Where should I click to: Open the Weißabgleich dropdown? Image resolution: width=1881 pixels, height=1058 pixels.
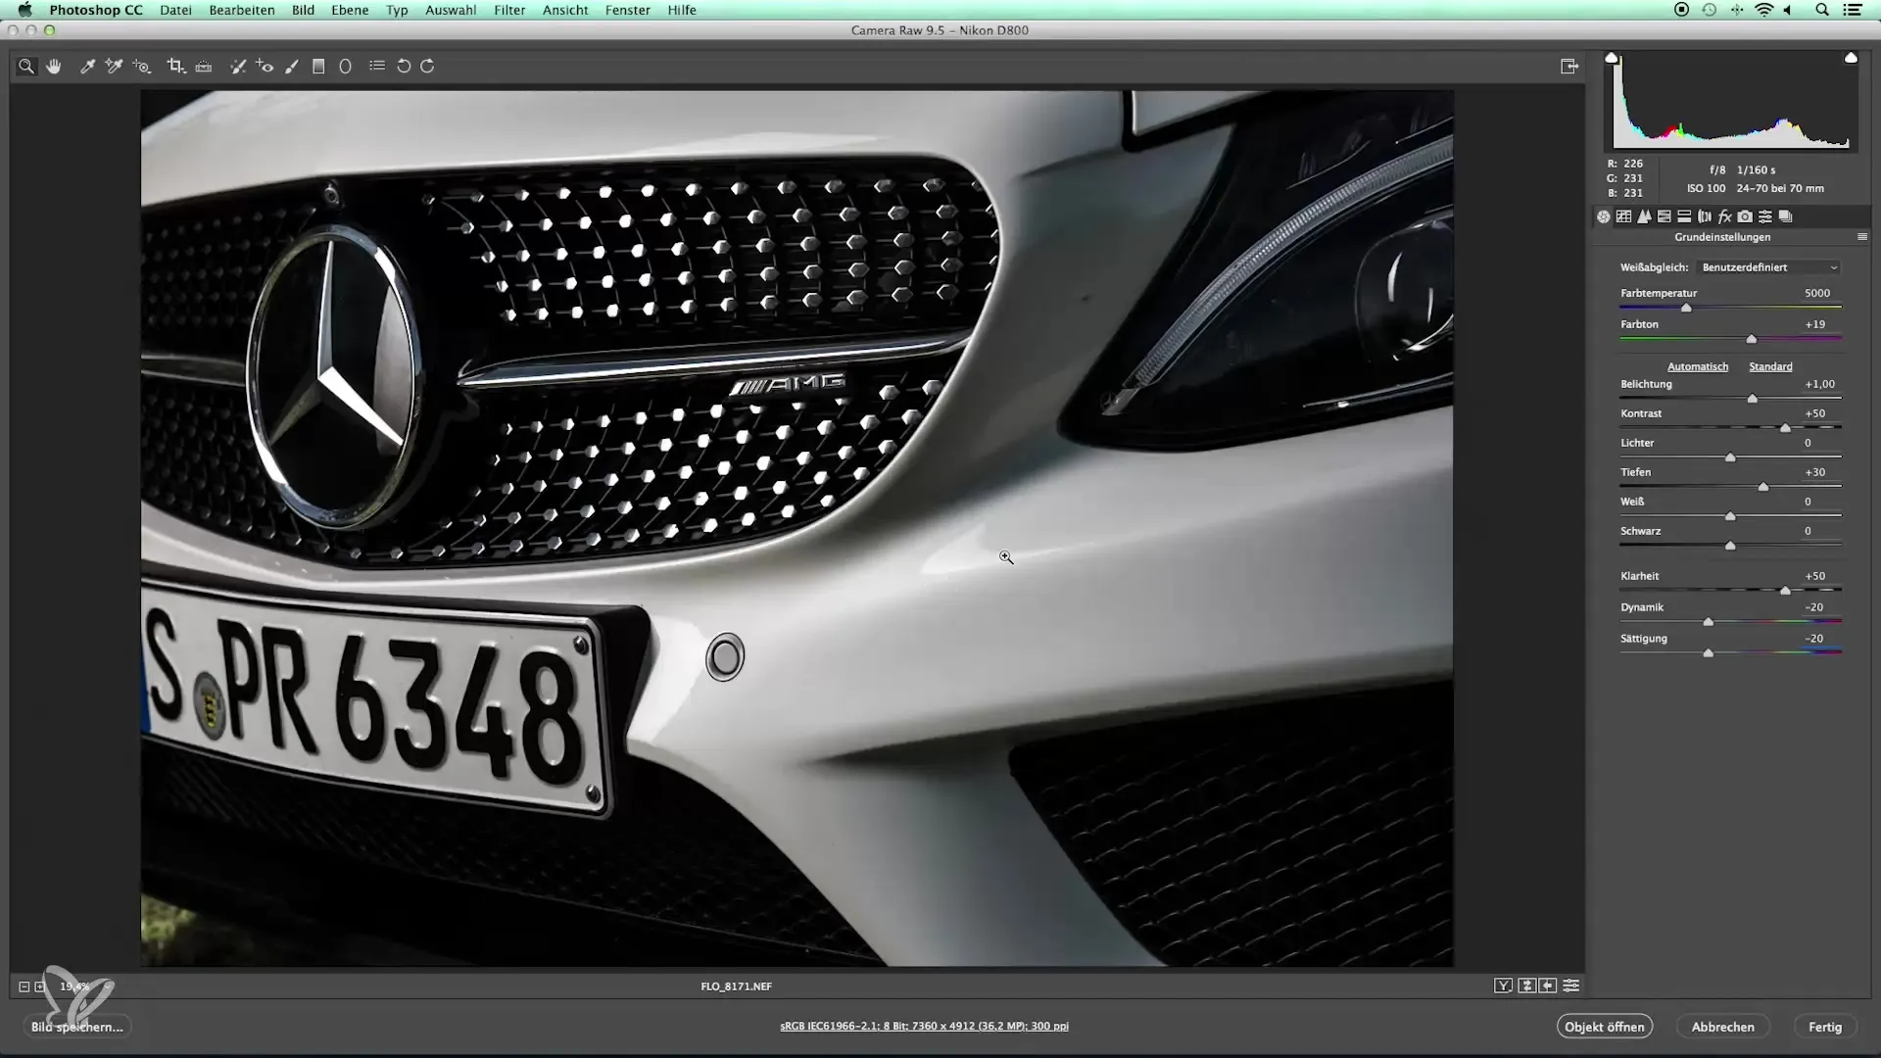1769,267
